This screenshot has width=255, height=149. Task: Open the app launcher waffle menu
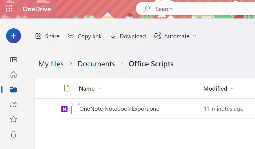(9, 9)
